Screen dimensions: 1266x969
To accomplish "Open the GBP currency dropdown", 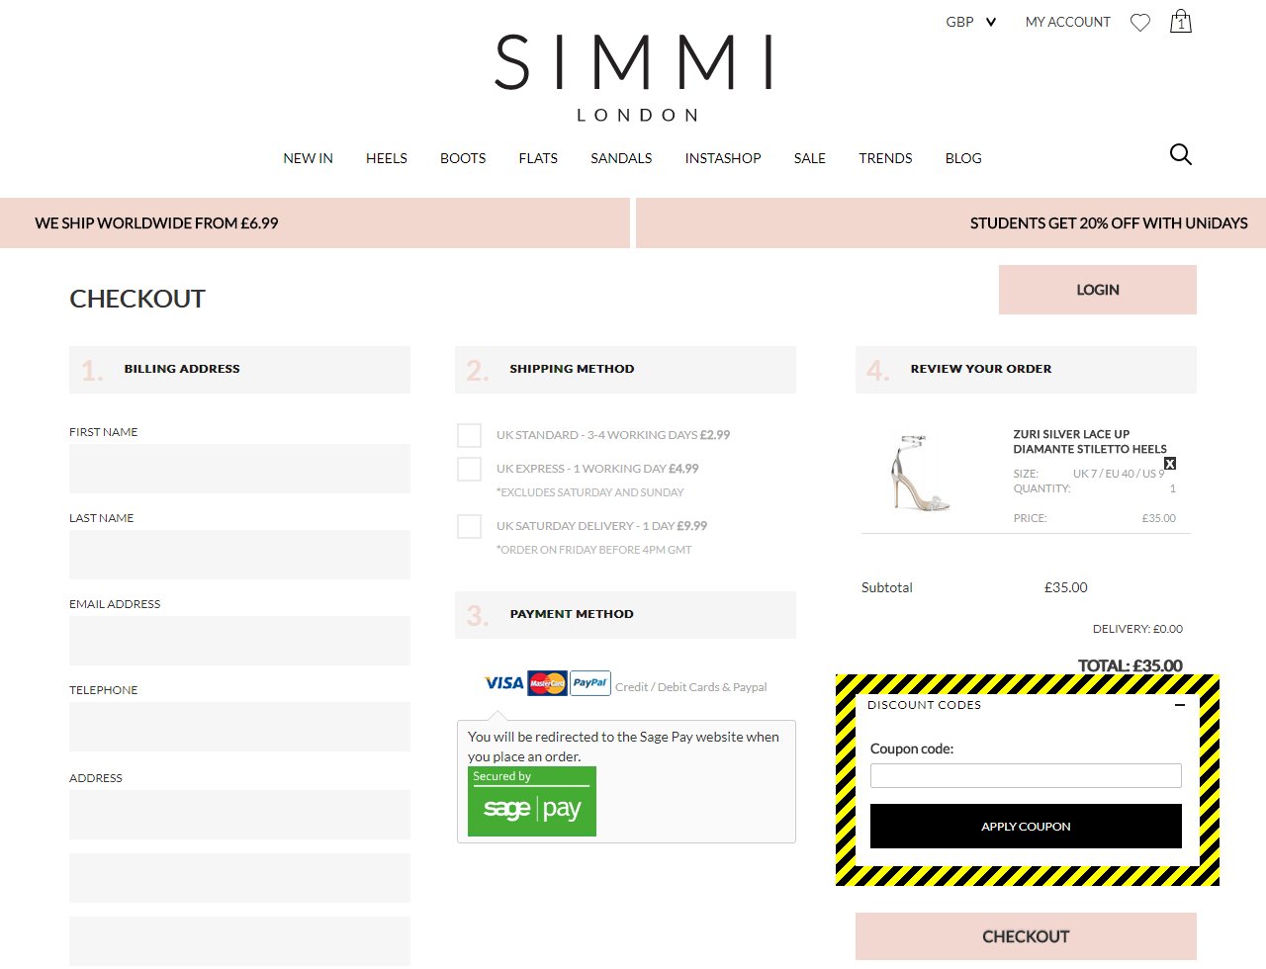I will coord(970,22).
